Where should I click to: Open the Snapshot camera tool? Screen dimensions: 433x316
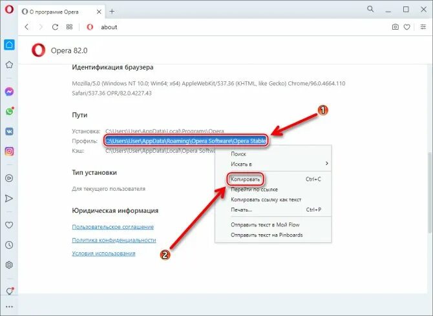point(395,27)
